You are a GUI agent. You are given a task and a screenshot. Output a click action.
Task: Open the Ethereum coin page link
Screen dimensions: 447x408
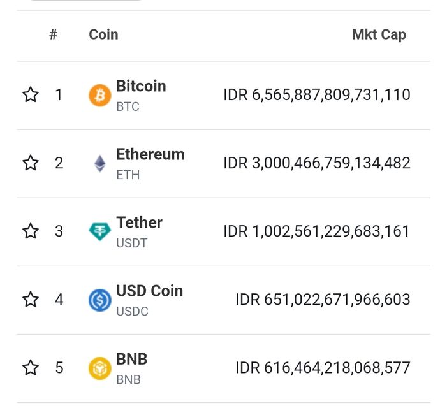(150, 155)
